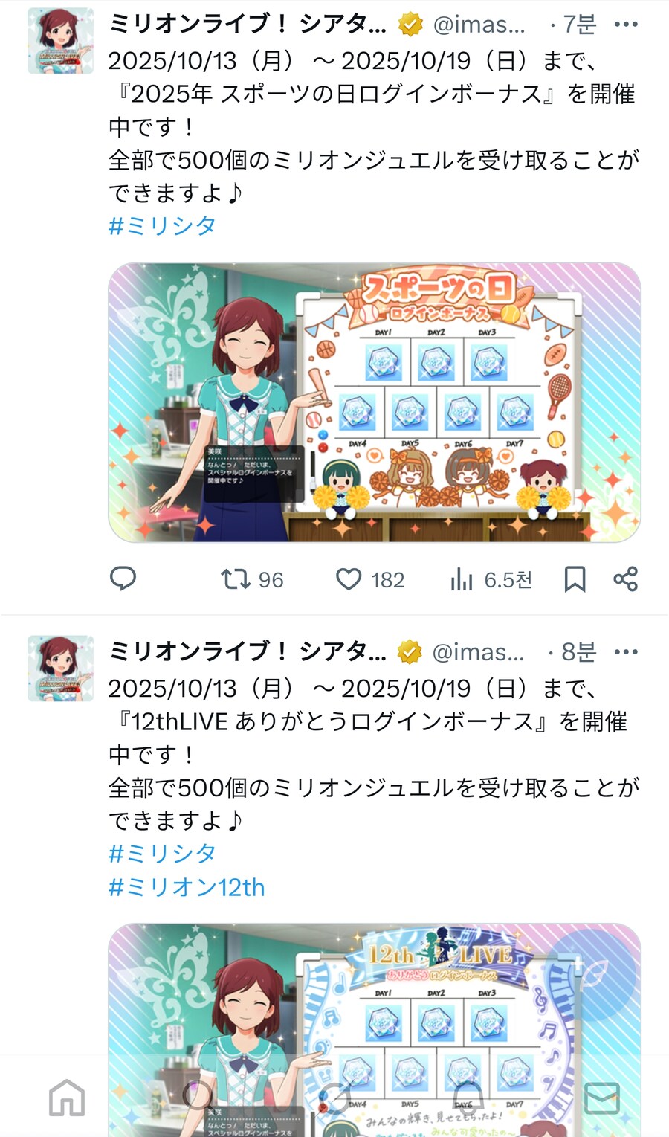The image size is (669, 1137).
Task: Go to Home tab in bottom bar
Action: click(67, 1098)
